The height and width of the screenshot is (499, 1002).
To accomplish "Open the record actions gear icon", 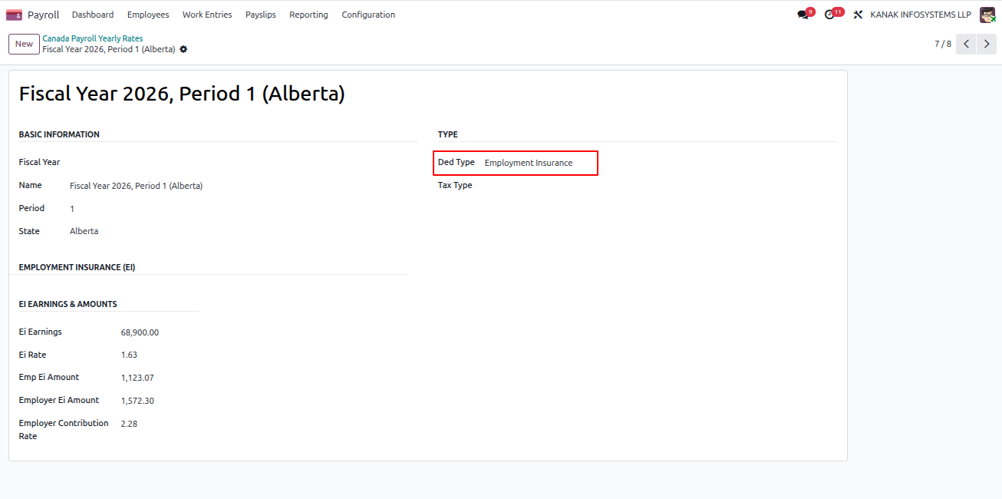I will [x=183, y=49].
